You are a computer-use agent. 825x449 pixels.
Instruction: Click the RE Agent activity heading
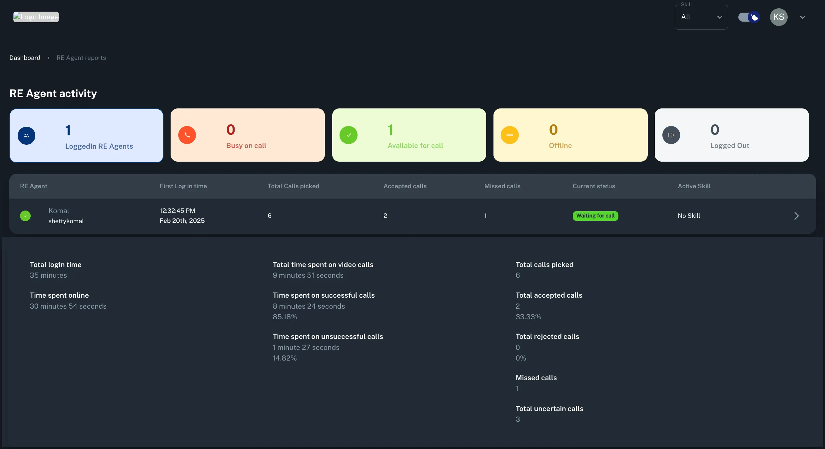(53, 93)
